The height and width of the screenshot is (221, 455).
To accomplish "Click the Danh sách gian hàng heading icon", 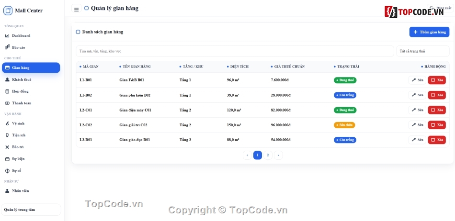I will click(78, 32).
